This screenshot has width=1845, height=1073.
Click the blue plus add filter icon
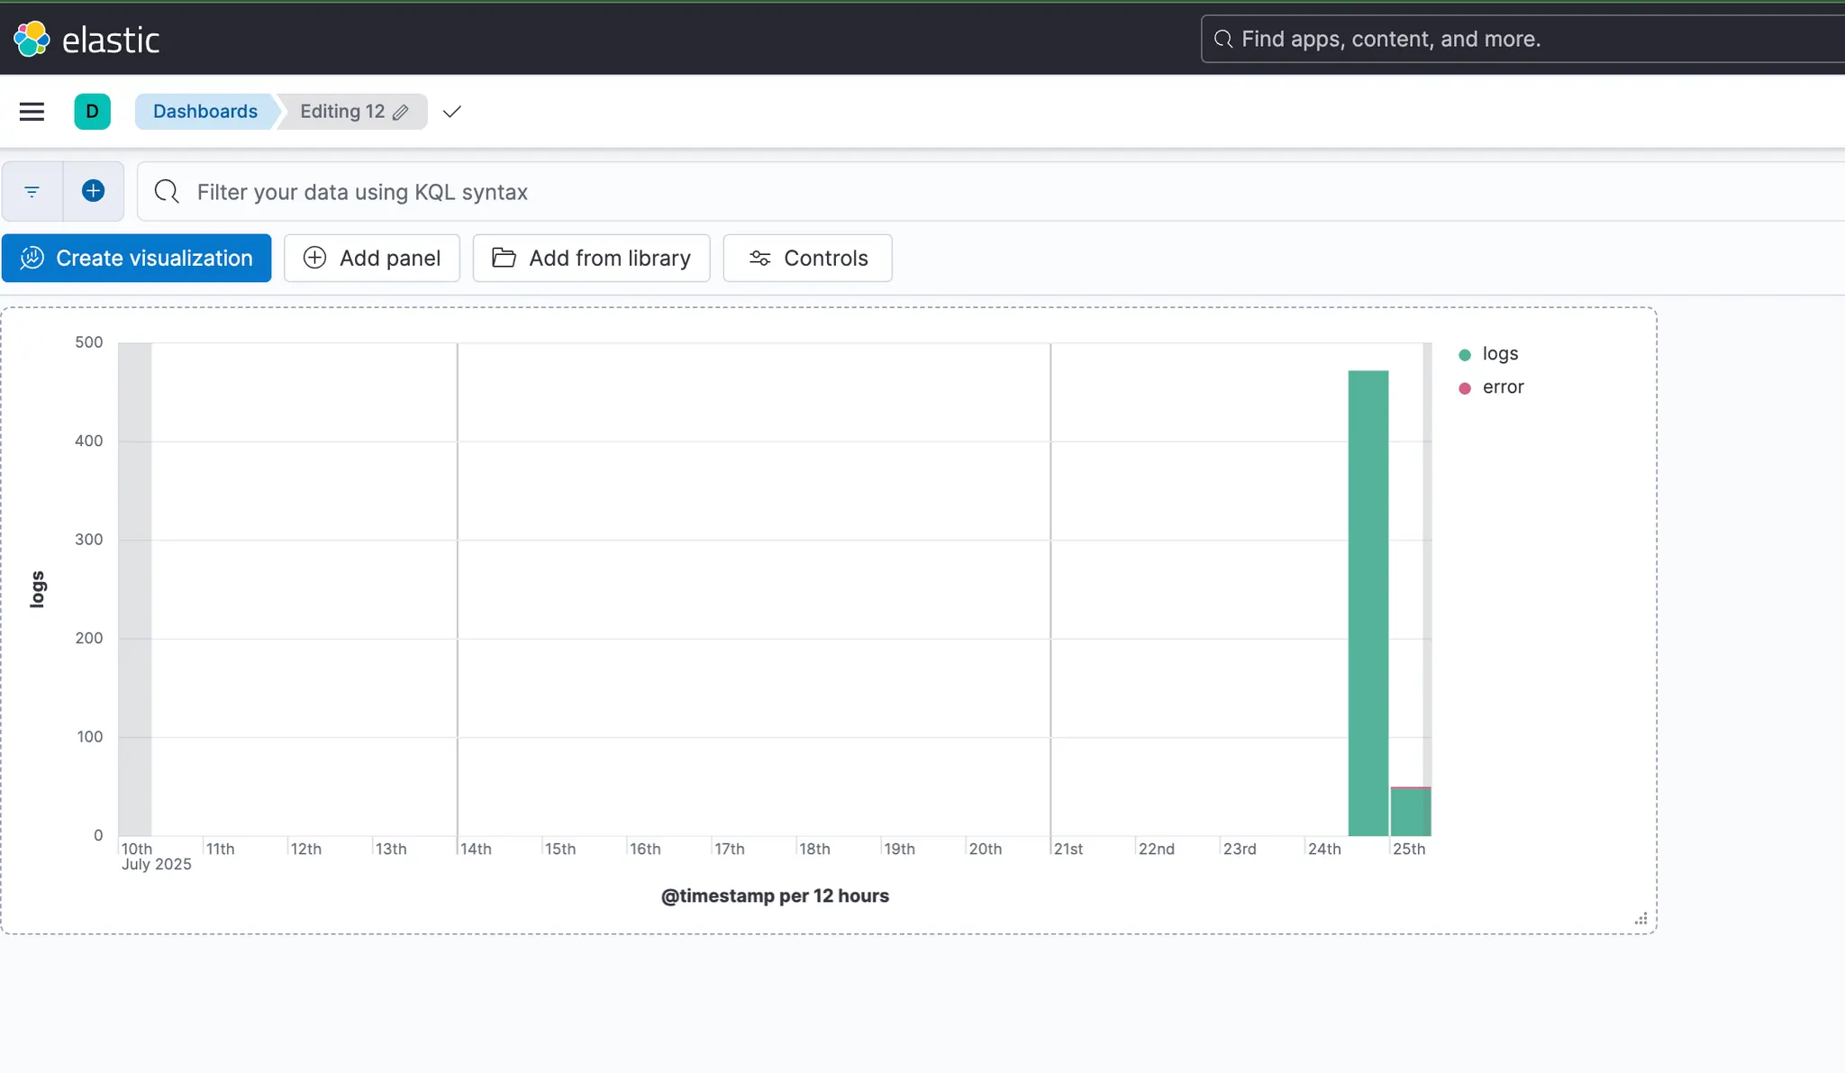coord(93,191)
